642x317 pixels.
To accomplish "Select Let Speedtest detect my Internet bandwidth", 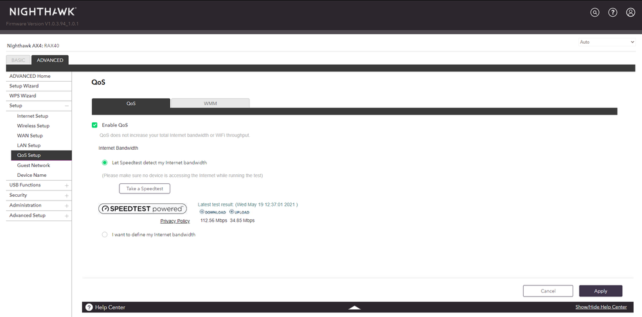I will 104,163.
